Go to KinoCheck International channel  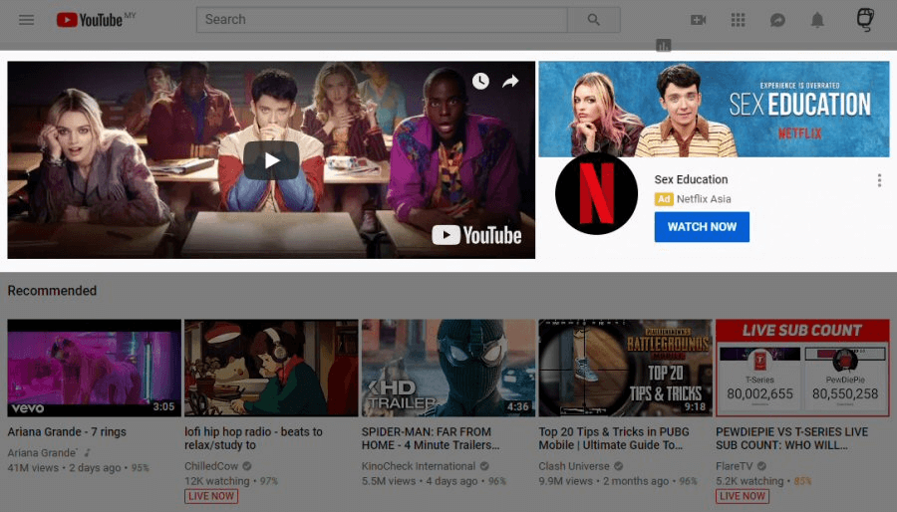click(x=420, y=466)
